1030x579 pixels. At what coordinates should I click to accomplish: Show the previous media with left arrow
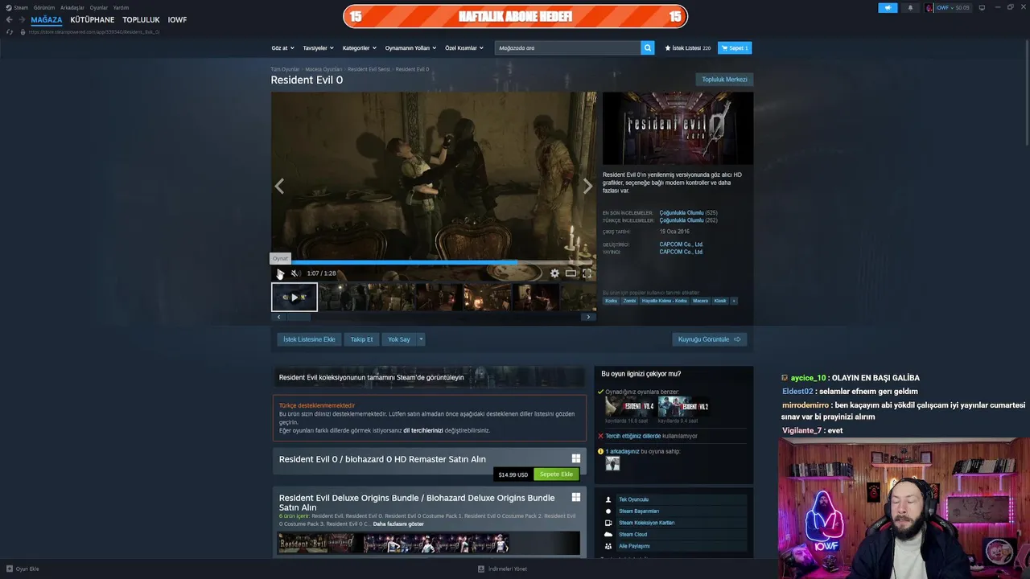click(x=279, y=187)
